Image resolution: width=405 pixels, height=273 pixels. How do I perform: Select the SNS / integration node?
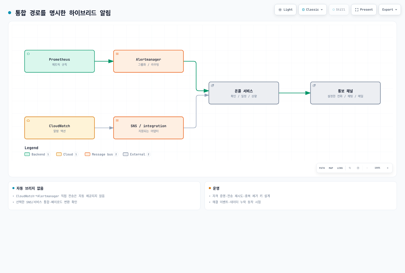pos(149,128)
